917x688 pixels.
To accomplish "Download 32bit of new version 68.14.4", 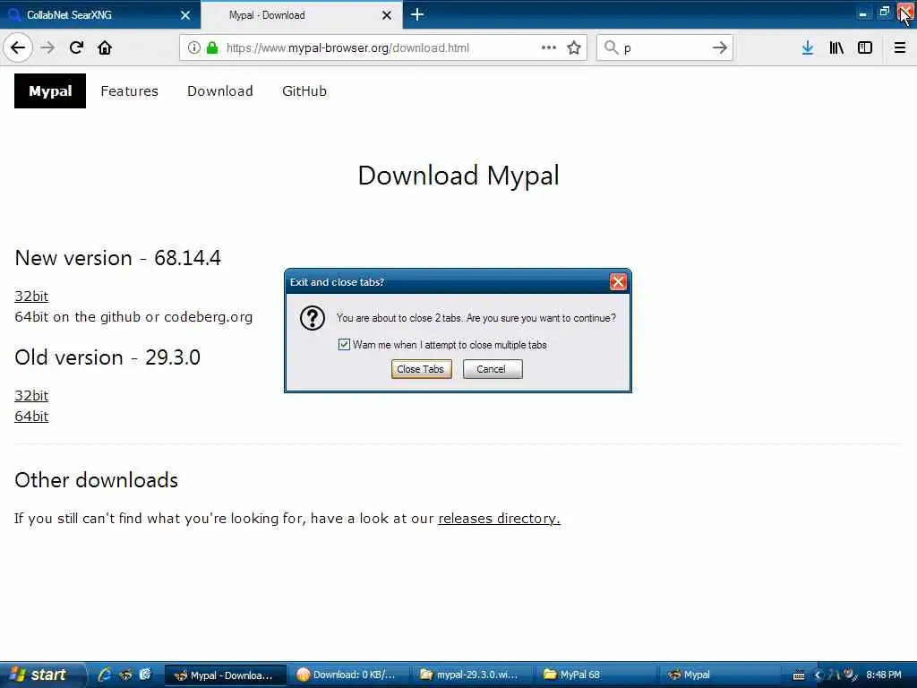I will pos(31,296).
